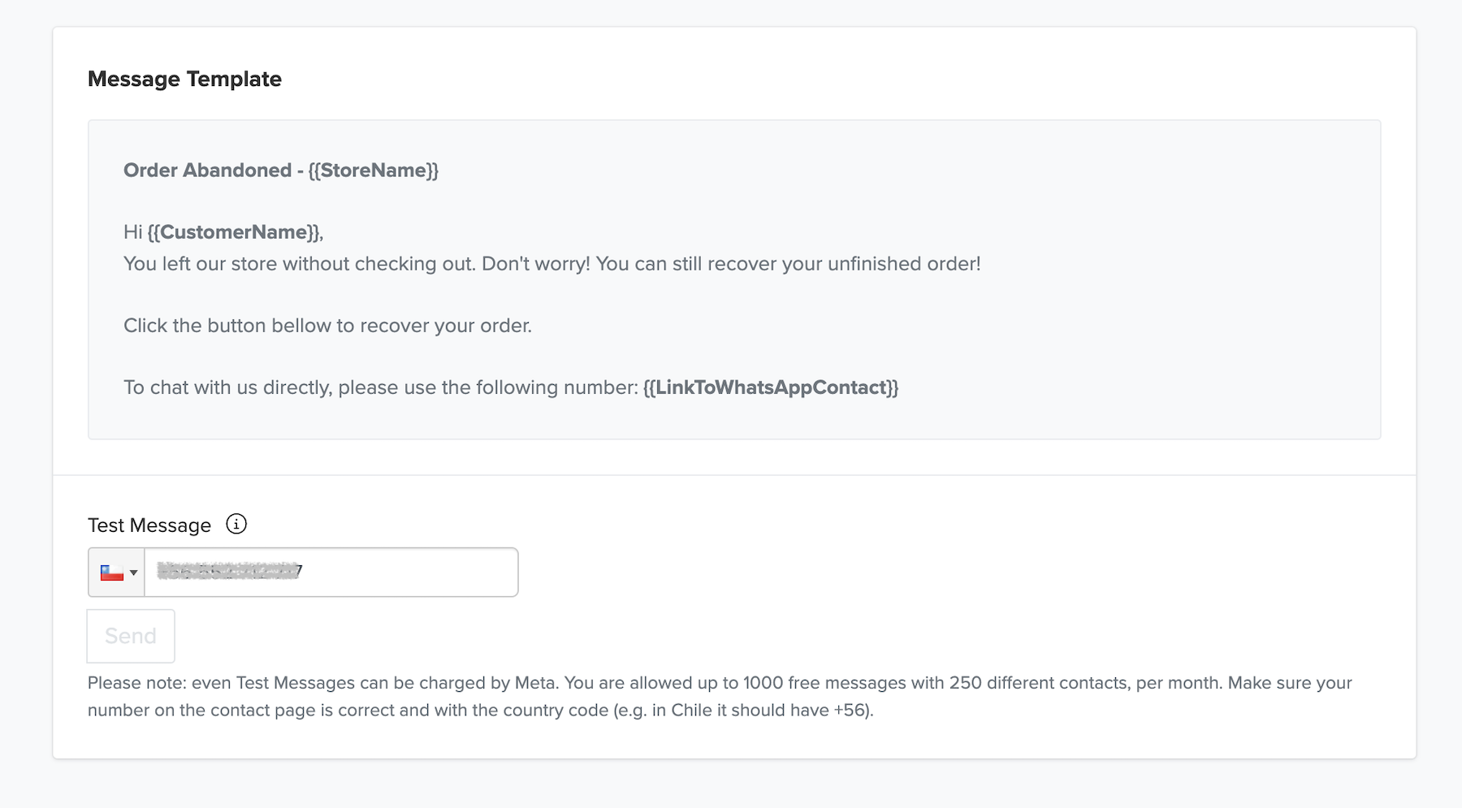
Task: Open the country code dropdown arrow
Action: tap(134, 573)
